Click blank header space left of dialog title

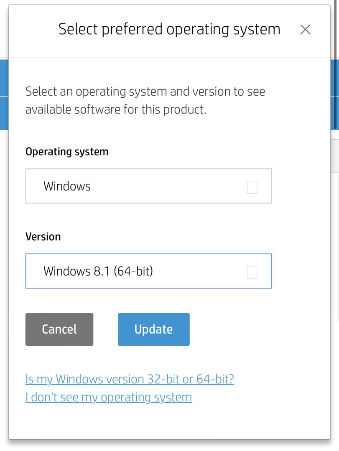click(33, 30)
